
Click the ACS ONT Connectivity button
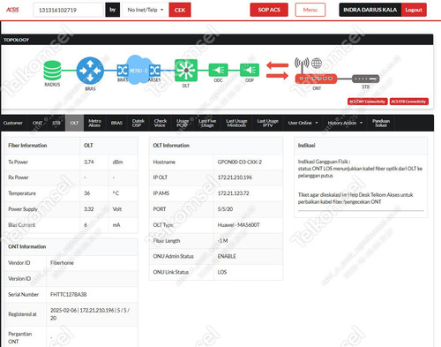pos(368,102)
